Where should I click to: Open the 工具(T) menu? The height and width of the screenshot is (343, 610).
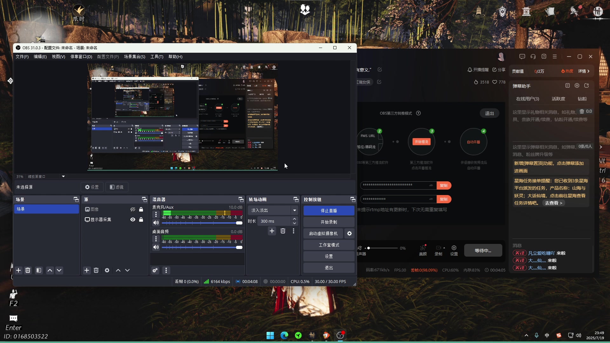[x=157, y=57]
